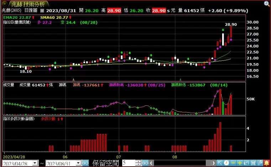Click the fit-to-screen frame icon
The image size is (271, 167).
pos(253,163)
